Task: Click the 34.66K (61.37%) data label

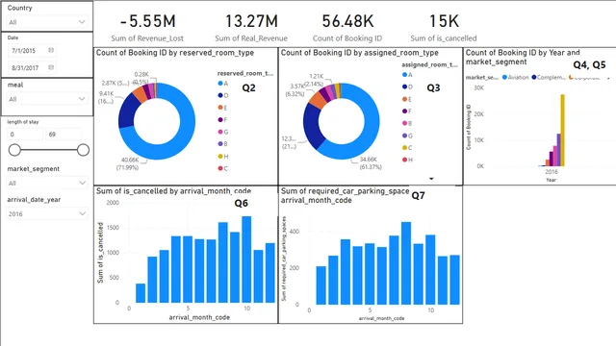Action: coord(371,163)
